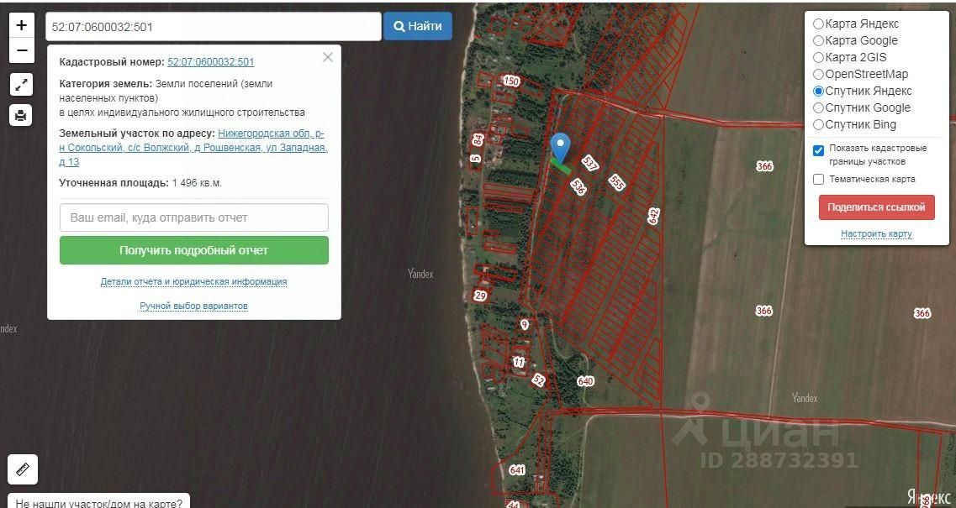Image resolution: width=956 pixels, height=508 pixels.
Task: Click the printer icon to print map
Action: pyautogui.click(x=21, y=115)
